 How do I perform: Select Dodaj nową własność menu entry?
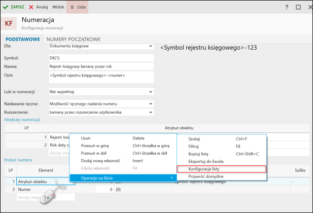pos(123,161)
